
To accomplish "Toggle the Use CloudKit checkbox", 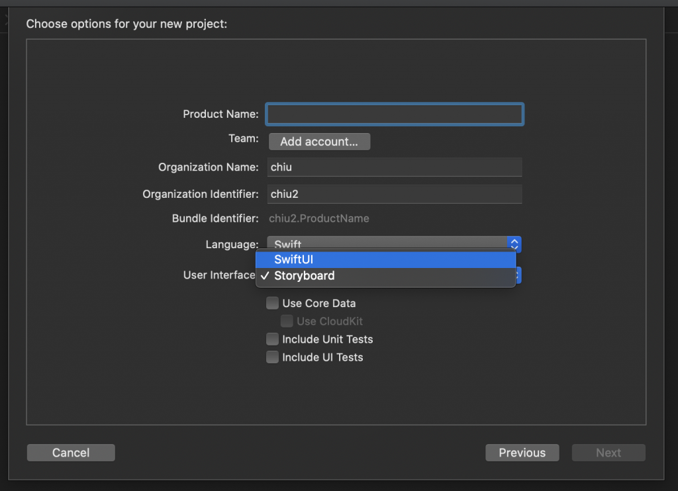I will [x=287, y=322].
